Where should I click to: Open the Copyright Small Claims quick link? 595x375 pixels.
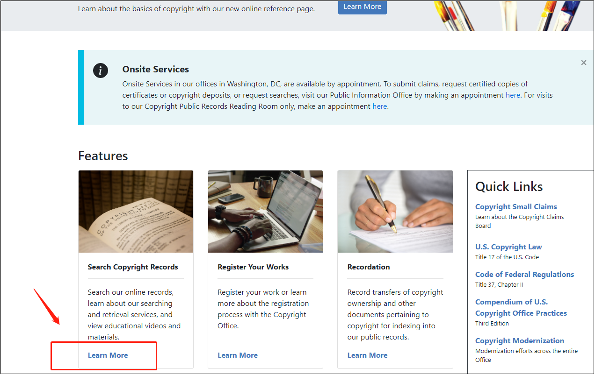tap(516, 206)
